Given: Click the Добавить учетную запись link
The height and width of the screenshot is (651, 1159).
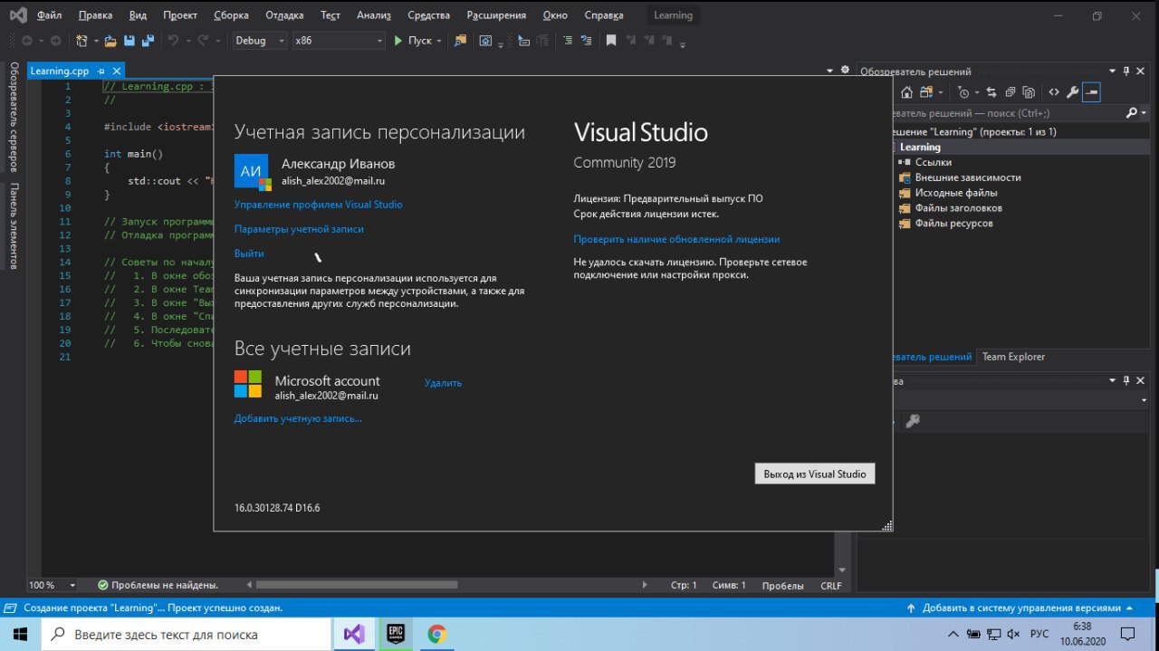Looking at the screenshot, I should click(298, 418).
